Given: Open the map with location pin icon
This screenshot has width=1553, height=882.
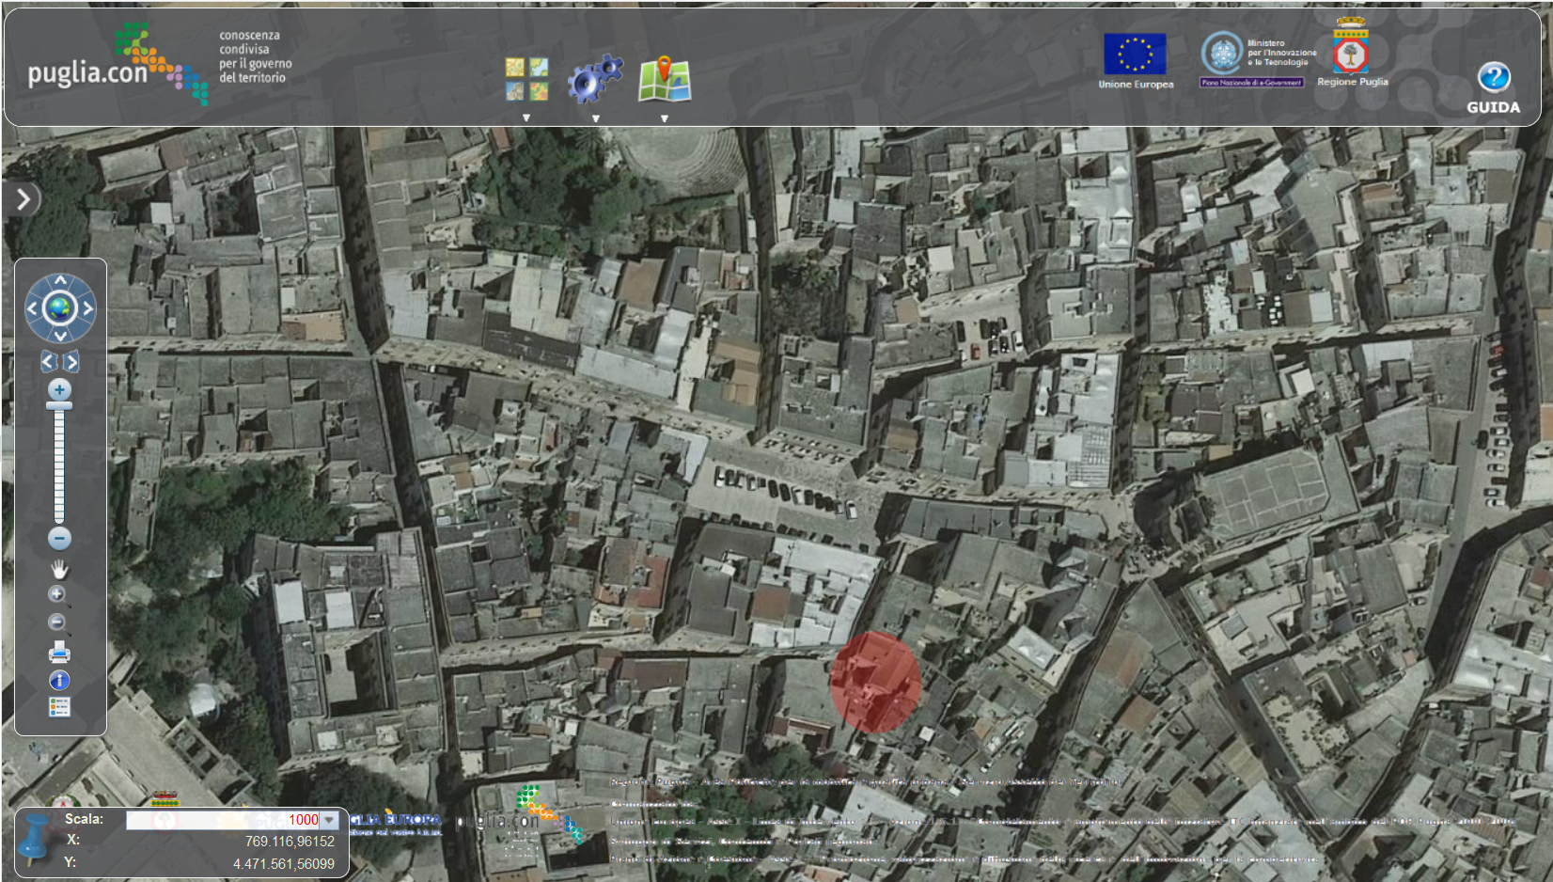Looking at the screenshot, I should (x=665, y=79).
